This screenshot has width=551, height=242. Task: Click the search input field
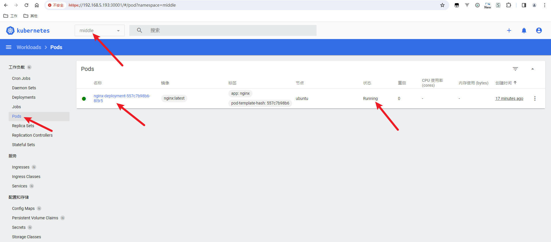coord(223,30)
